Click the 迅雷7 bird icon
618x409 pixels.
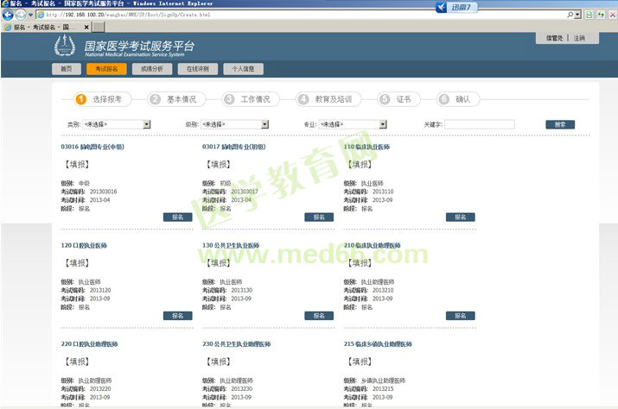(x=445, y=8)
